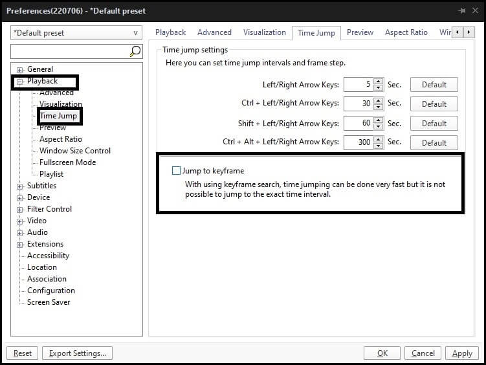This screenshot has width=486, height=365.
Task: Open the Visualization tab
Action: point(265,32)
